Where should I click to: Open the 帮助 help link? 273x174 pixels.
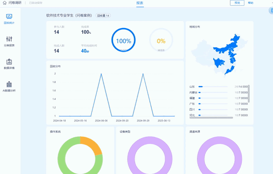pyautogui.click(x=251, y=3)
